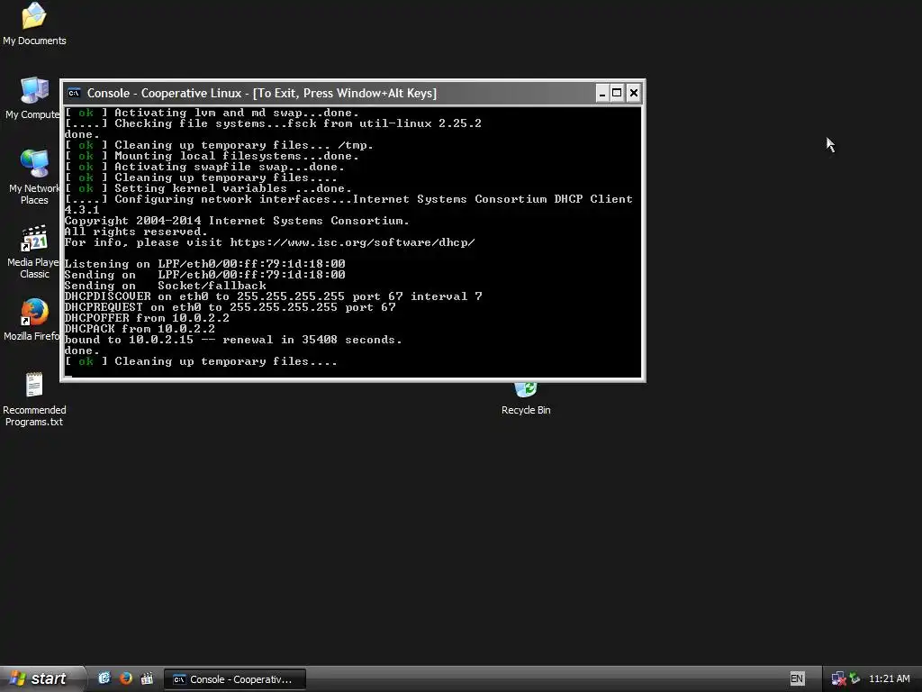Click 'Setting kernel variables ...done.' line
The width and height of the screenshot is (922, 692).
(x=208, y=188)
